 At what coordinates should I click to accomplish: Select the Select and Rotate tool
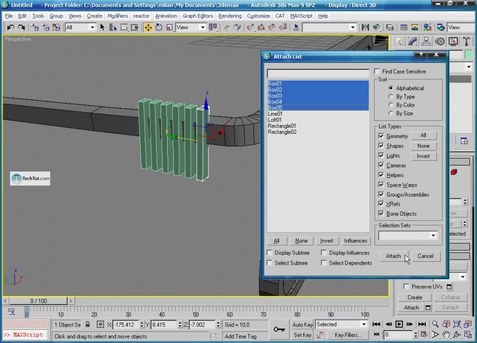[159, 28]
